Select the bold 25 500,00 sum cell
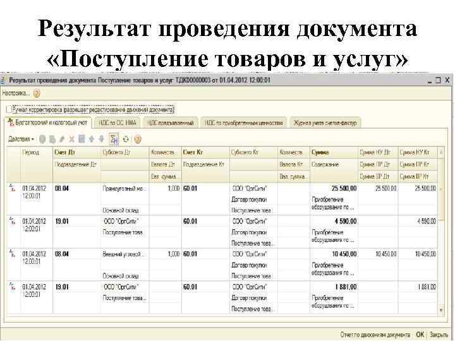Viewport: 455px width, 341px height. coord(334,188)
